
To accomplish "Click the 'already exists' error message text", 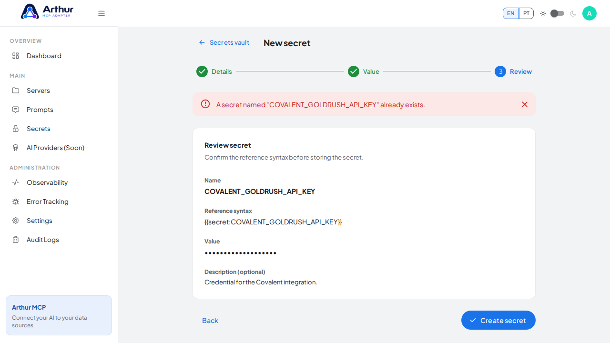I will [x=320, y=104].
